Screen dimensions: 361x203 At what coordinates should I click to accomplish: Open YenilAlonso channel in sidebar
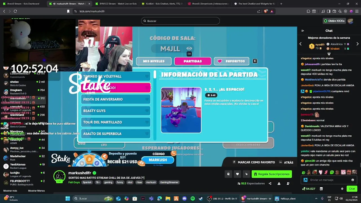24,166
